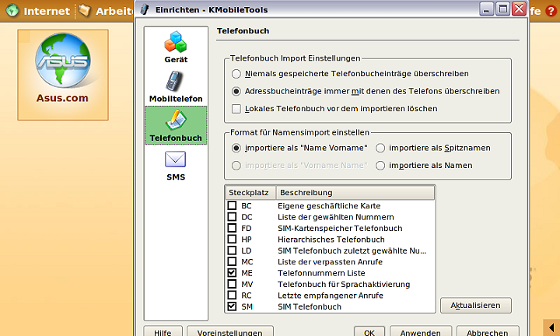
Task: Select row text "Letzte empfangener Anrufe"
Action: click(x=331, y=296)
